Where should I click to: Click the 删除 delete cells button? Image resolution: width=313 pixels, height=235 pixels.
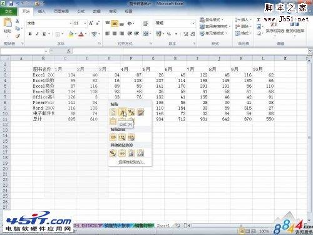pyautogui.click(x=244, y=26)
